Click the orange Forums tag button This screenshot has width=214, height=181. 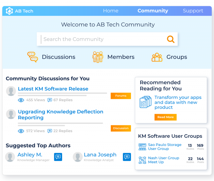pyautogui.click(x=121, y=96)
